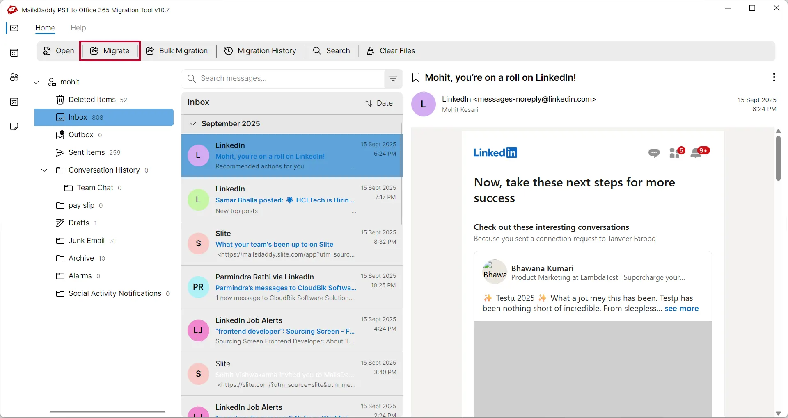Open the Notes view in the sidebar

pos(14,126)
